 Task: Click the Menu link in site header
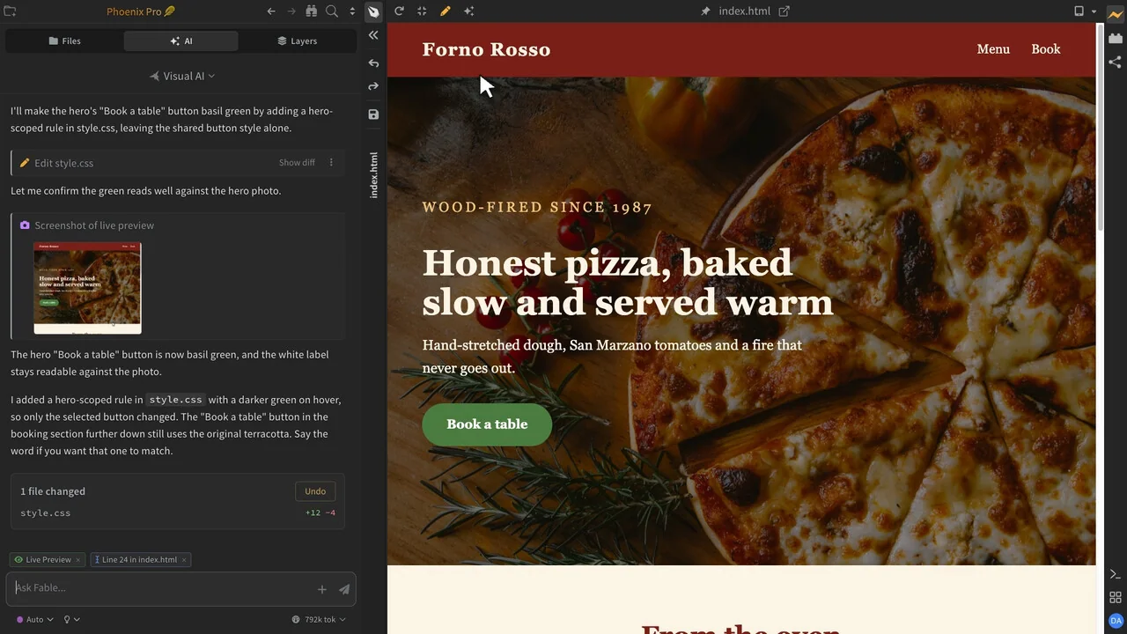click(993, 49)
